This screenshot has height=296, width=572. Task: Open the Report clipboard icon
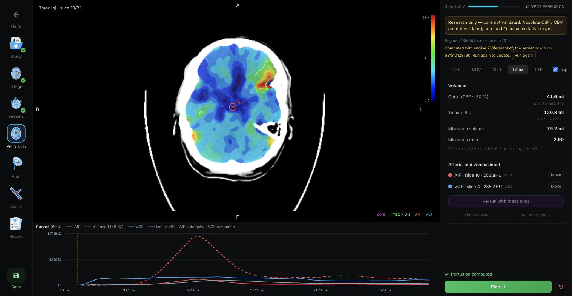[x=16, y=223]
